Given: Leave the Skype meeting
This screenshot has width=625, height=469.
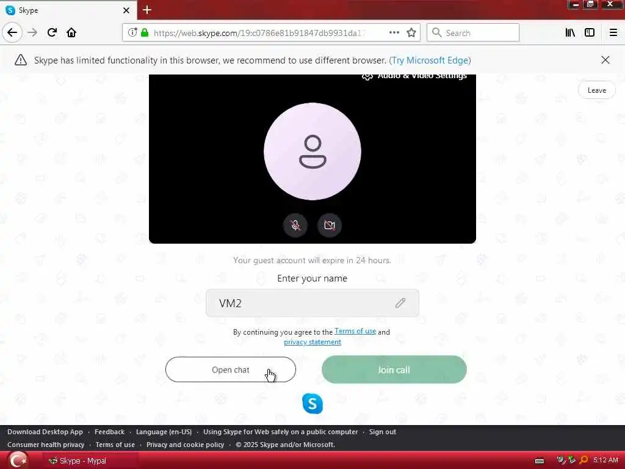Looking at the screenshot, I should pos(597,90).
